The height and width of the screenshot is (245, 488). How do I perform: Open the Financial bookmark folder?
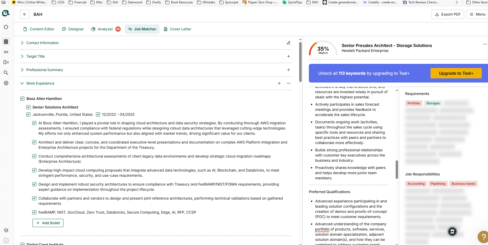click(77, 2)
